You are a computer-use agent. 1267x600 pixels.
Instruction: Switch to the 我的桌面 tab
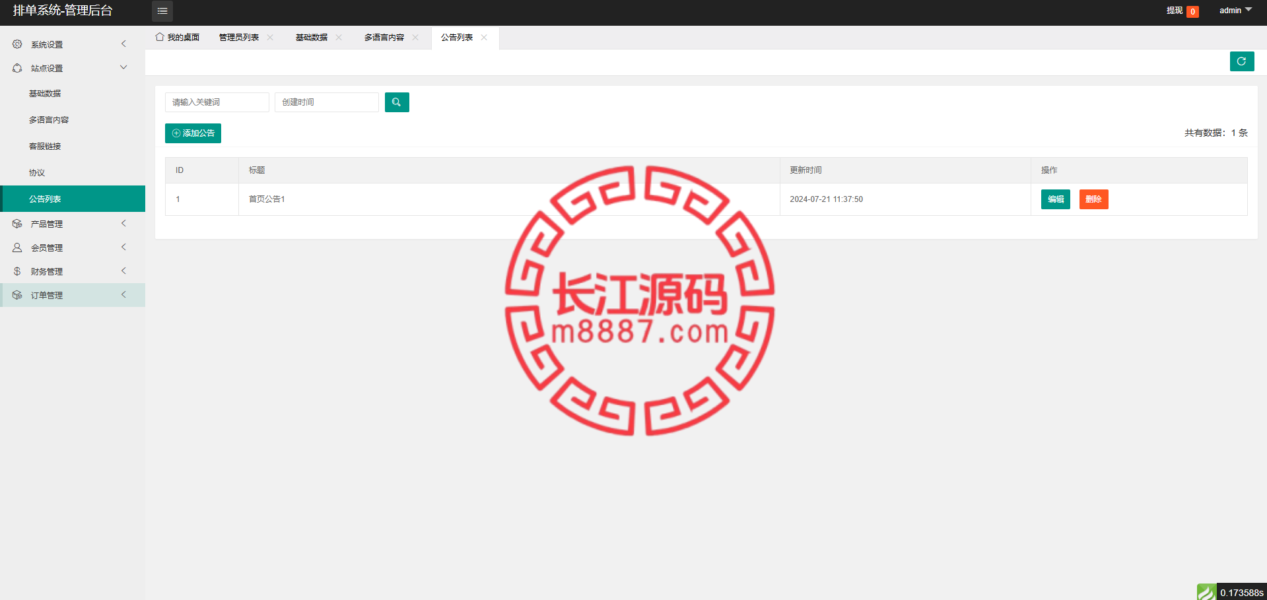pos(178,38)
